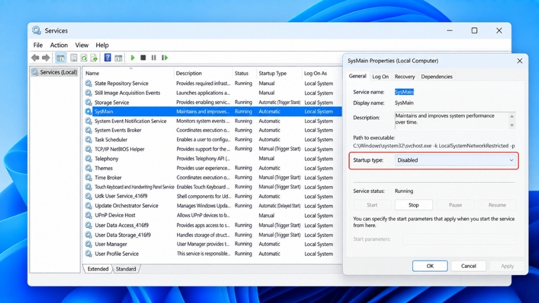Click the gear icon beside State Repository Service
Screen dimensions: 539x303
click(89, 83)
